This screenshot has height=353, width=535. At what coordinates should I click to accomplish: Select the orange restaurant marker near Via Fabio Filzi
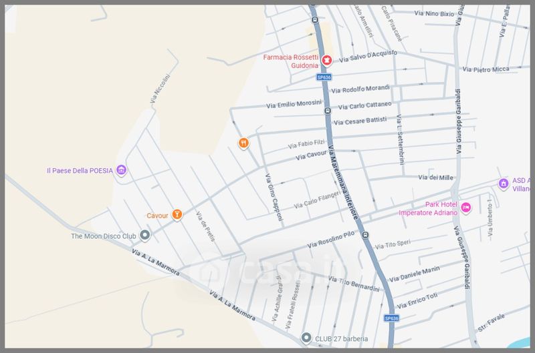pos(244,142)
